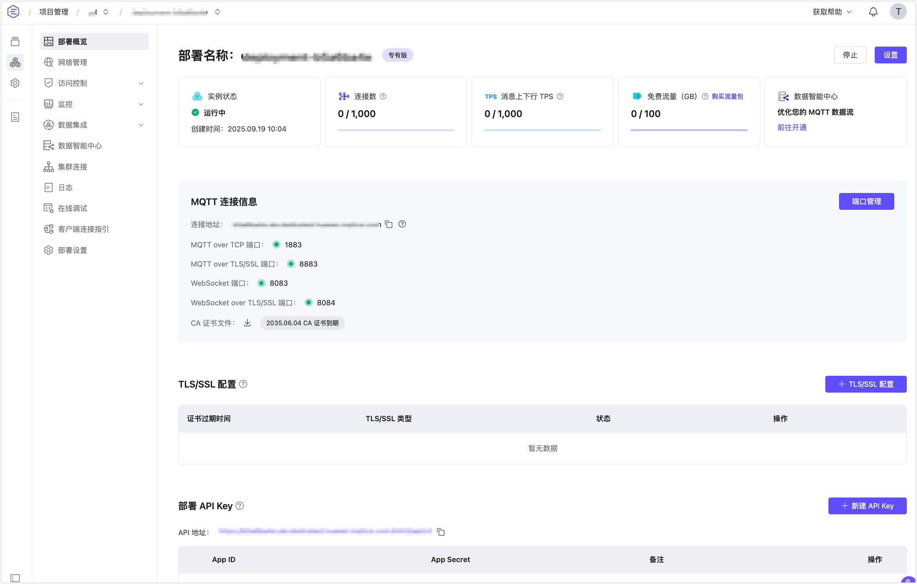Collapse sidebar with bottom-left panel icon
917x584 pixels.
[15, 578]
